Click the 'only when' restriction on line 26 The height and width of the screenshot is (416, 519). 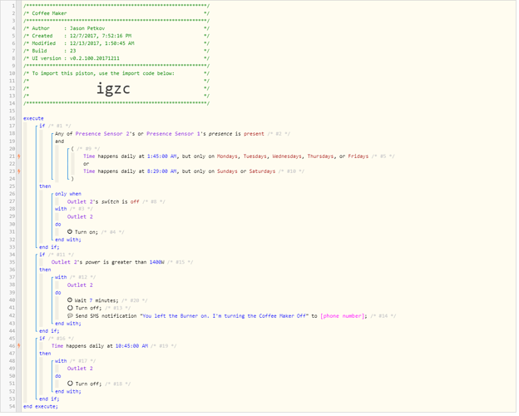pyautogui.click(x=68, y=194)
